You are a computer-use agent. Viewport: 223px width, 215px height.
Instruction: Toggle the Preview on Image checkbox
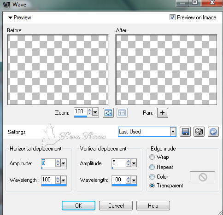[172, 17]
